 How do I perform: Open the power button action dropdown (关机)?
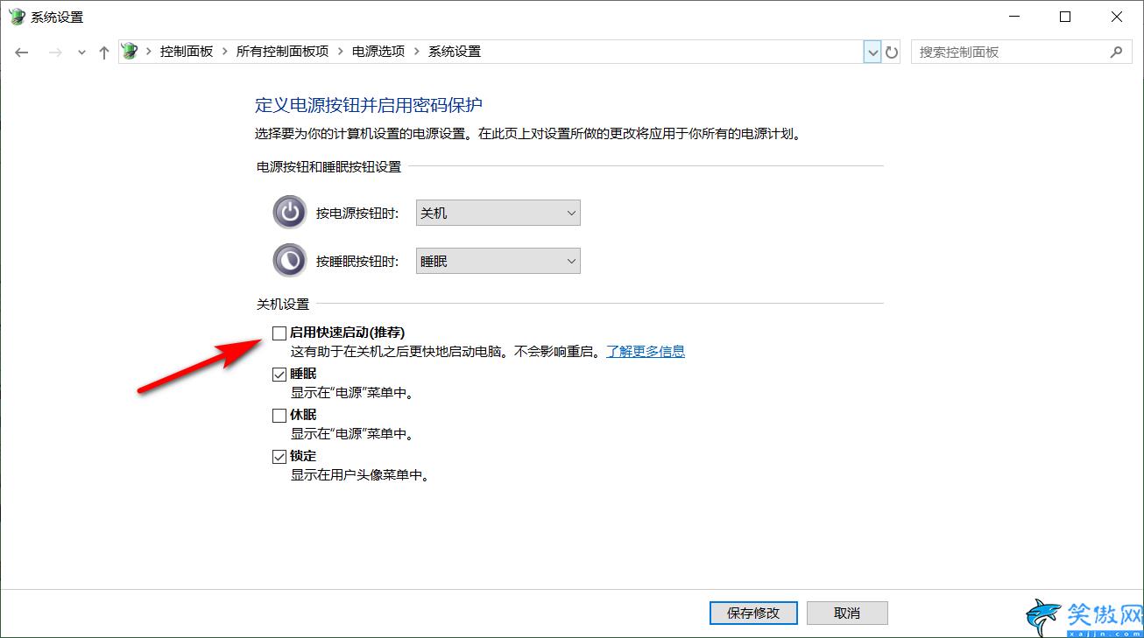(498, 213)
